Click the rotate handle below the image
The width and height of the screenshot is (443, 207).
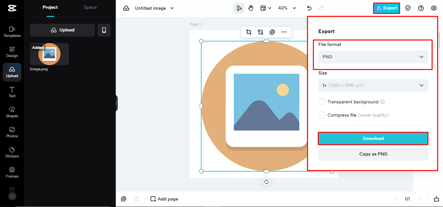[266, 182]
